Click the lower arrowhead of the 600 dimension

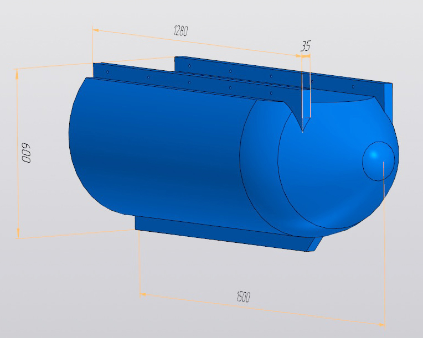pyautogui.click(x=18, y=232)
